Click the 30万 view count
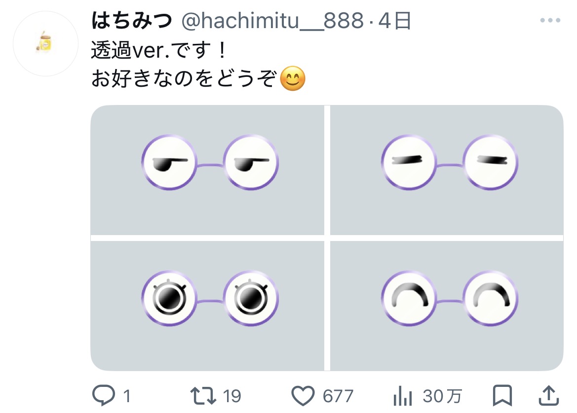This screenshot has width=577, height=413. pos(442,396)
